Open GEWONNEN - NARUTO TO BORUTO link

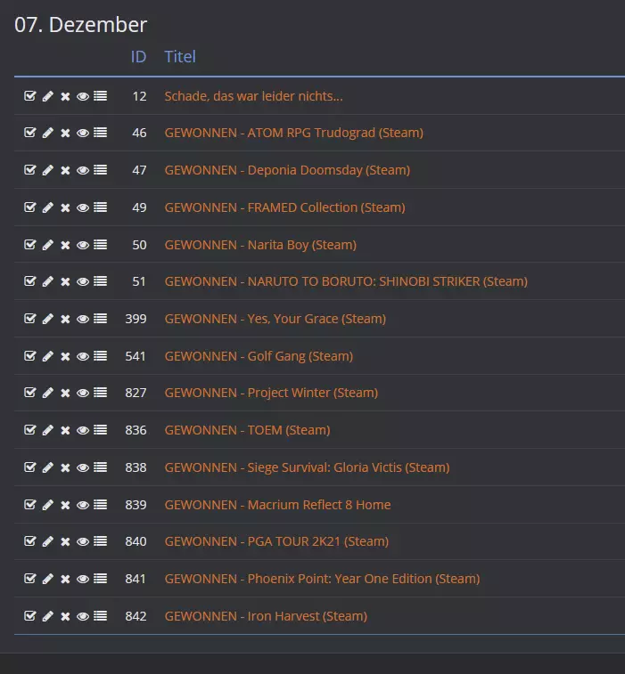tap(346, 281)
